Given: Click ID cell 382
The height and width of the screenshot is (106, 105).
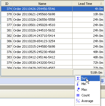Looking at the screenshot, I should tap(7, 36).
